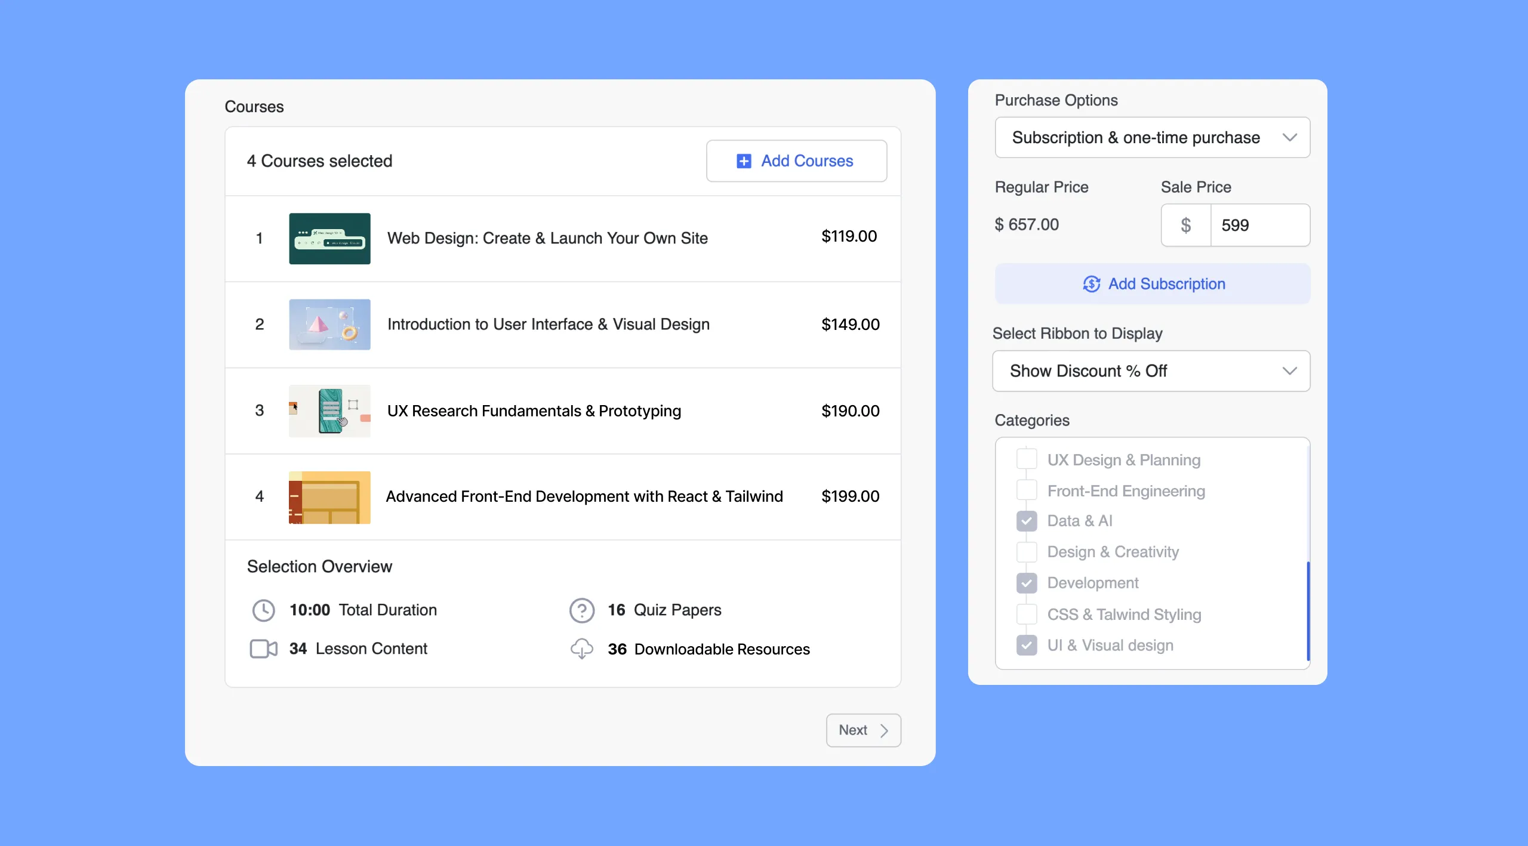Open the Show Discount % Off ribbon dropdown
This screenshot has height=846, width=1528.
(1151, 371)
